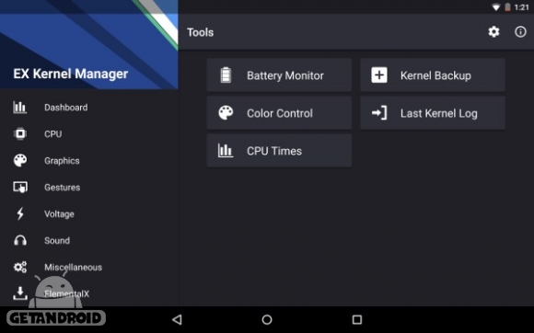Viewport: 534px width, 333px height.
Task: Launch the Battery Monitor tool
Action: pos(279,75)
